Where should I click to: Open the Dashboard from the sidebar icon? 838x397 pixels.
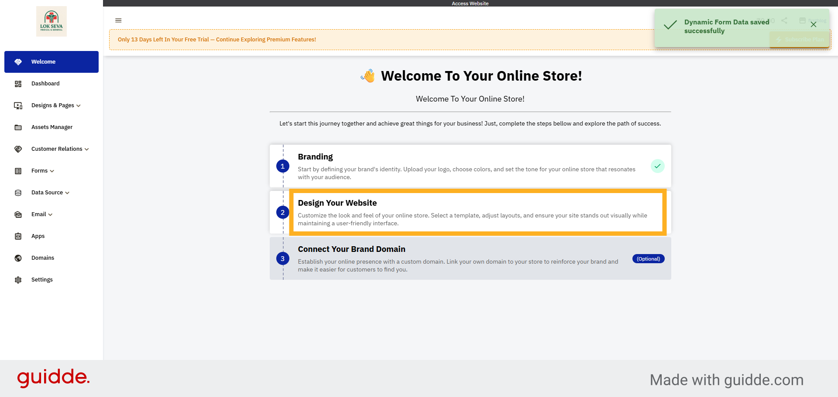pyautogui.click(x=18, y=84)
